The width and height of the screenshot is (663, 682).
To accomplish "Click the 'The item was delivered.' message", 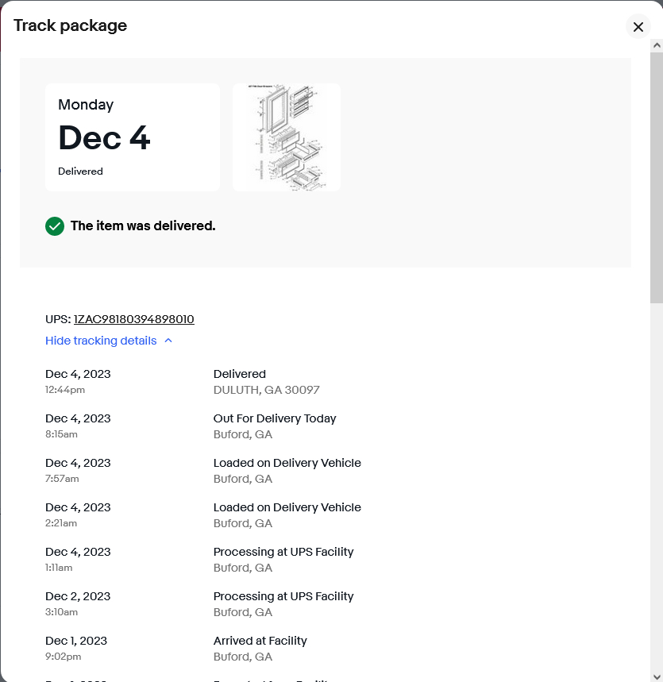I will pyautogui.click(x=143, y=225).
